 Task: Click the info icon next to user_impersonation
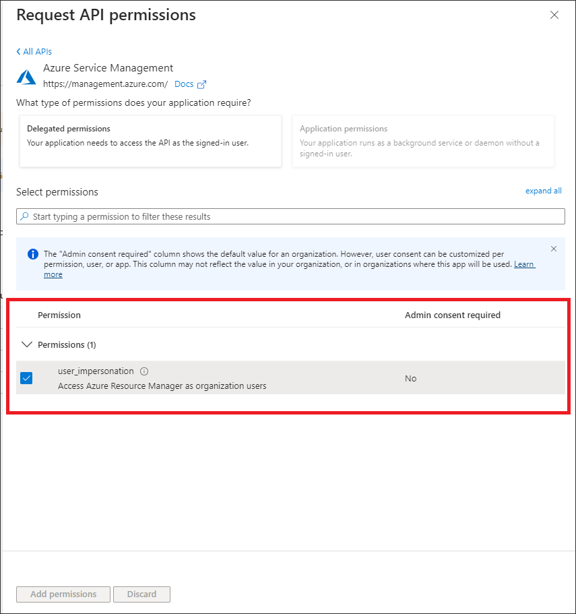(144, 371)
